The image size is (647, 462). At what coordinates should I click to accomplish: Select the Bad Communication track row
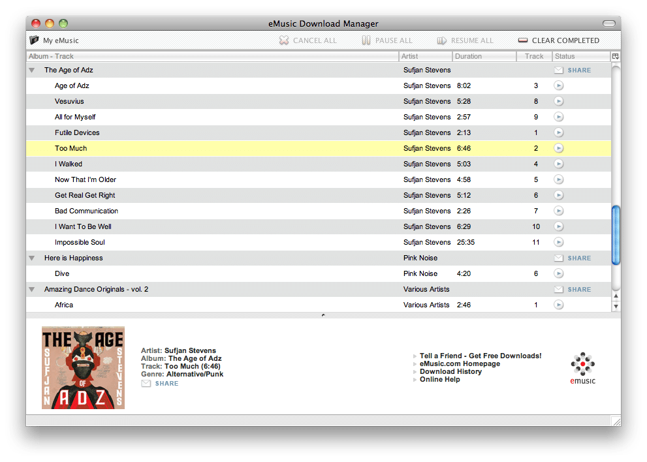pos(319,211)
